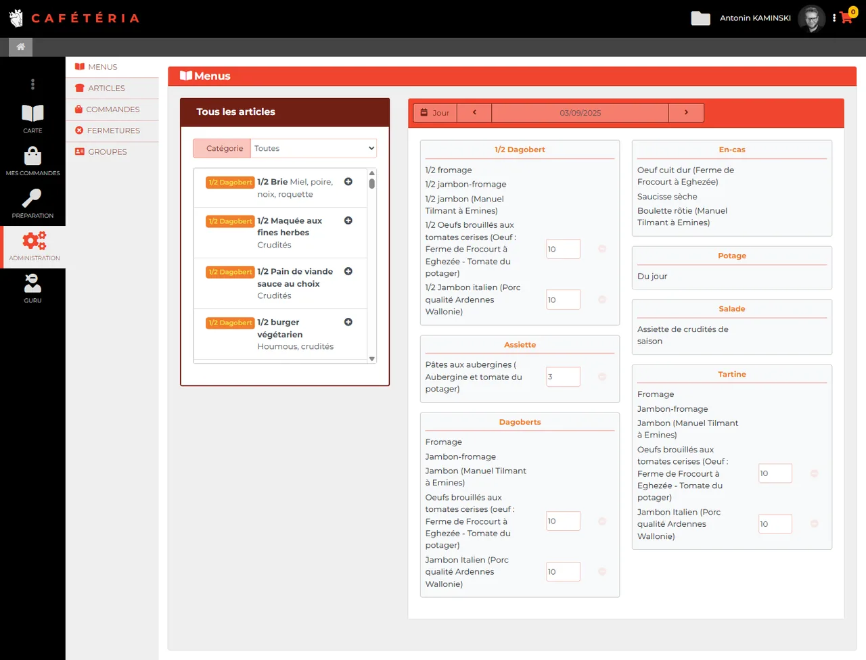Image resolution: width=866 pixels, height=660 pixels.
Task: Open the shopping cart
Action: point(846,18)
